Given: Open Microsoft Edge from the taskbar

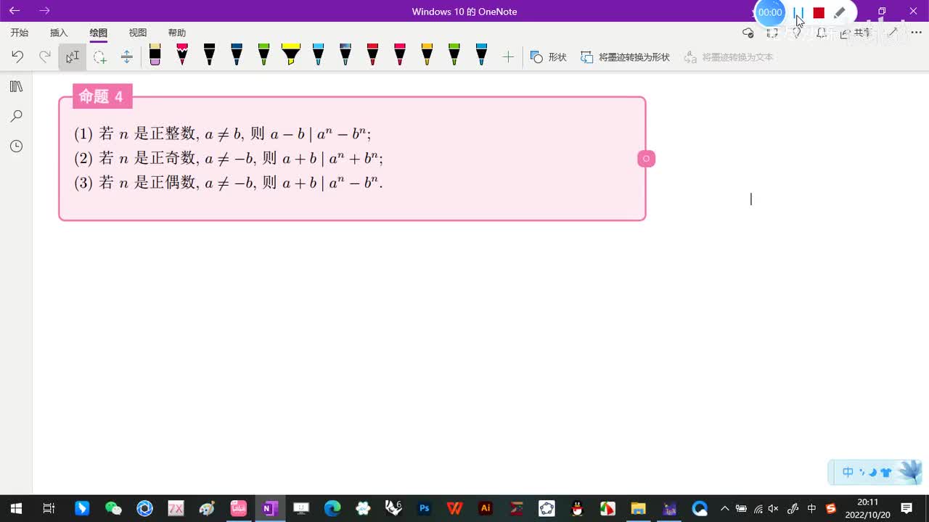Looking at the screenshot, I should [332, 508].
